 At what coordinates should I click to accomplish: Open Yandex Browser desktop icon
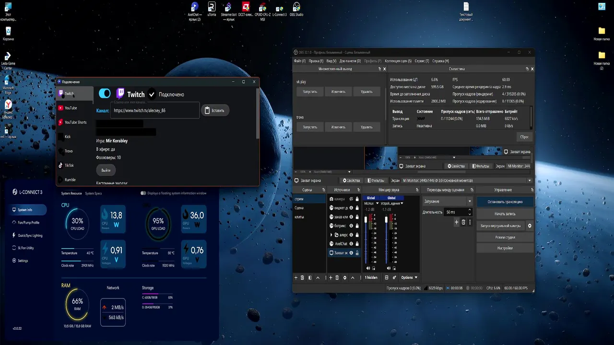point(8,108)
